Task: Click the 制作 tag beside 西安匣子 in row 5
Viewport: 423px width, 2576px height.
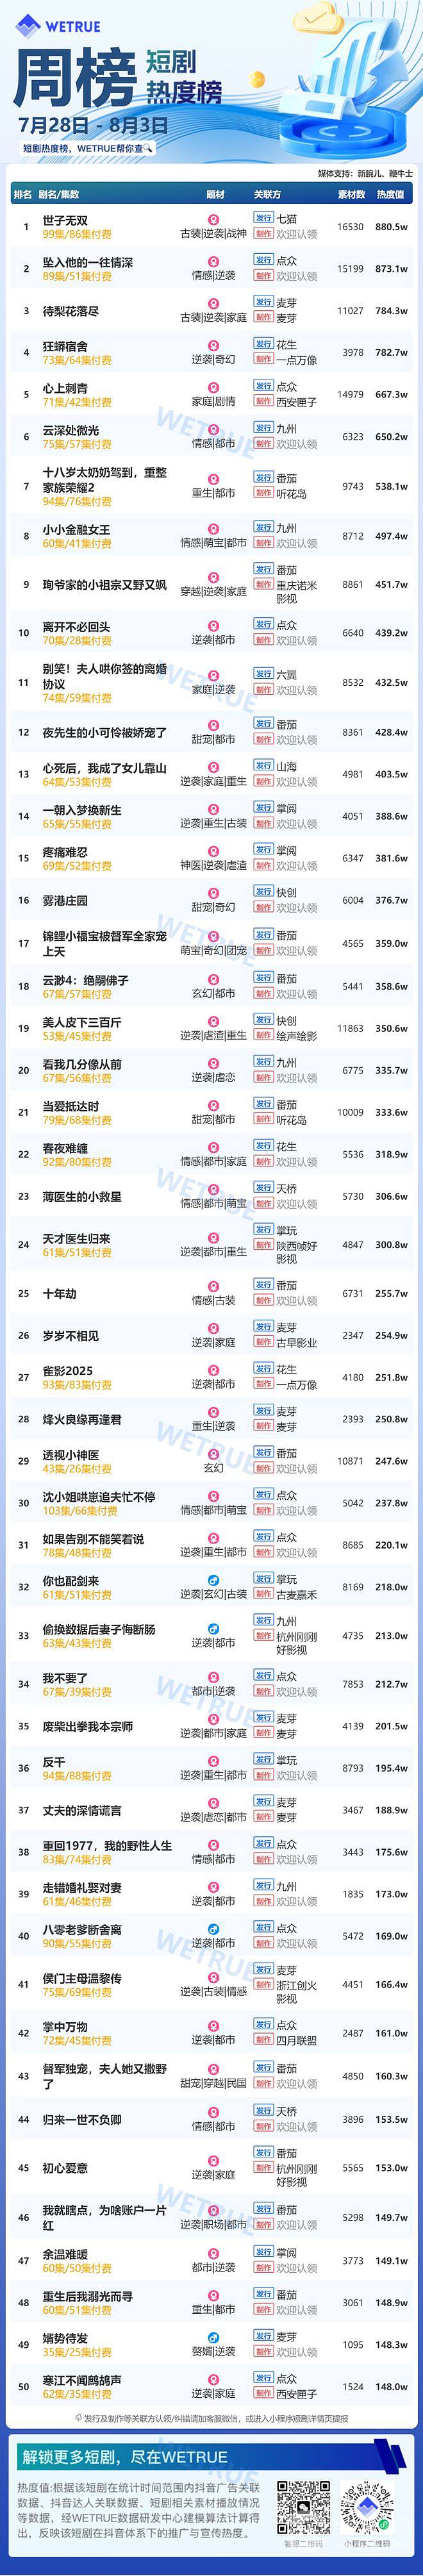Action: pos(263,402)
